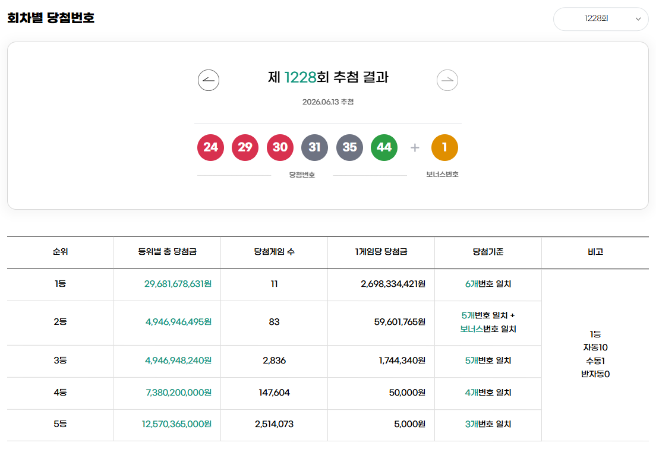Screen dimensions: 656x452
Task: Click the 수동1 note in 비고
Action: [595, 361]
